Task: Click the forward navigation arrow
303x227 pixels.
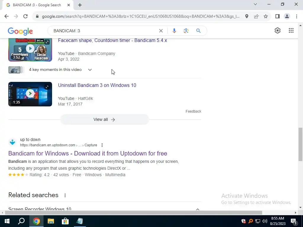Action: 16,17
